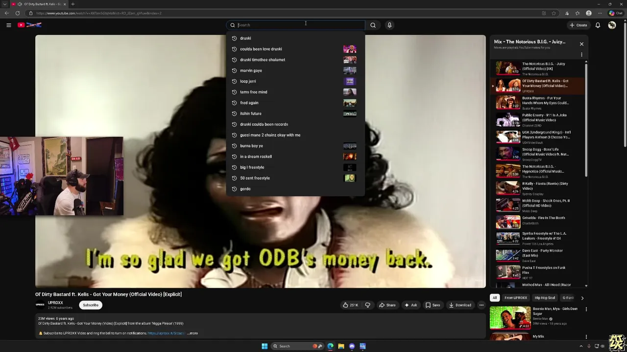Open the browser three-dot settings menu
The image size is (627, 352).
[x=600, y=13]
